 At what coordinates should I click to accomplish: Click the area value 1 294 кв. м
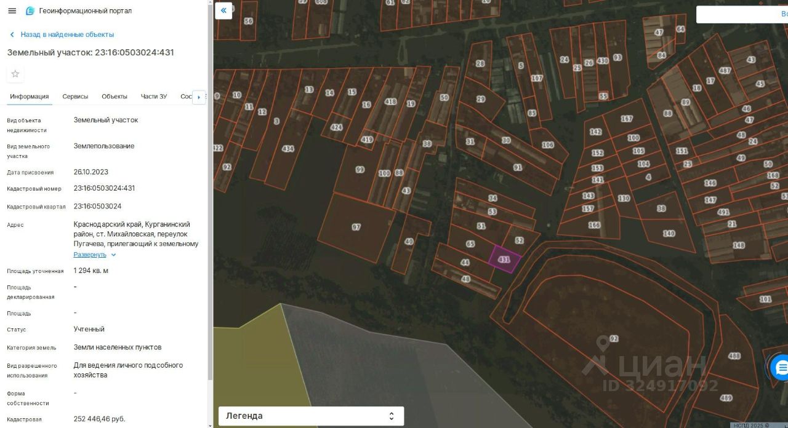click(90, 271)
